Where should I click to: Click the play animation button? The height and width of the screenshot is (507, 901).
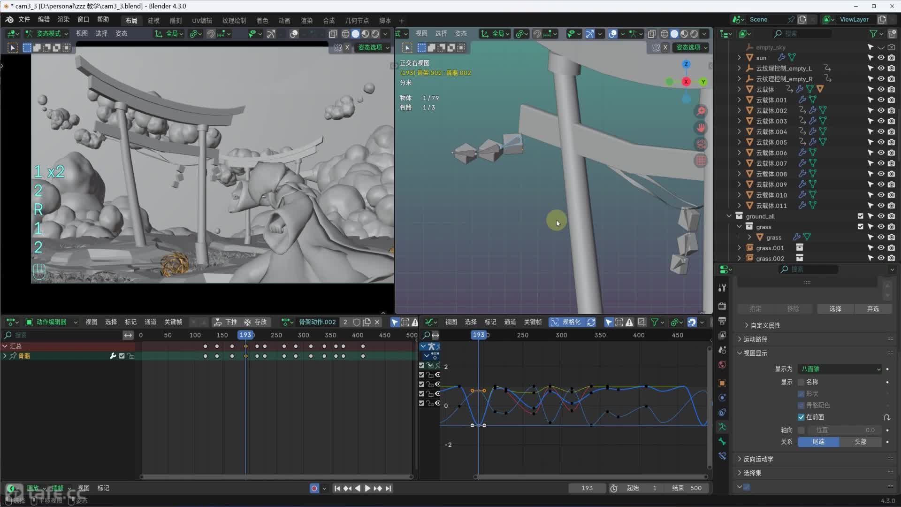coord(367,488)
